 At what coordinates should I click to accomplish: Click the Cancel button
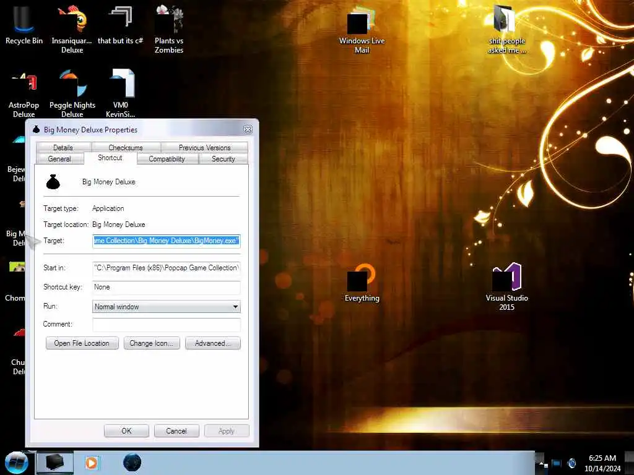[176, 431]
